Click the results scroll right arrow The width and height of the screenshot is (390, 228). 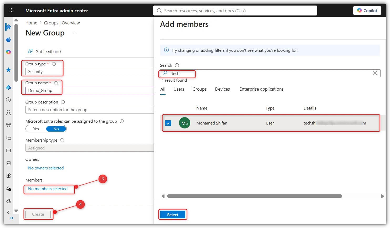[x=382, y=196]
